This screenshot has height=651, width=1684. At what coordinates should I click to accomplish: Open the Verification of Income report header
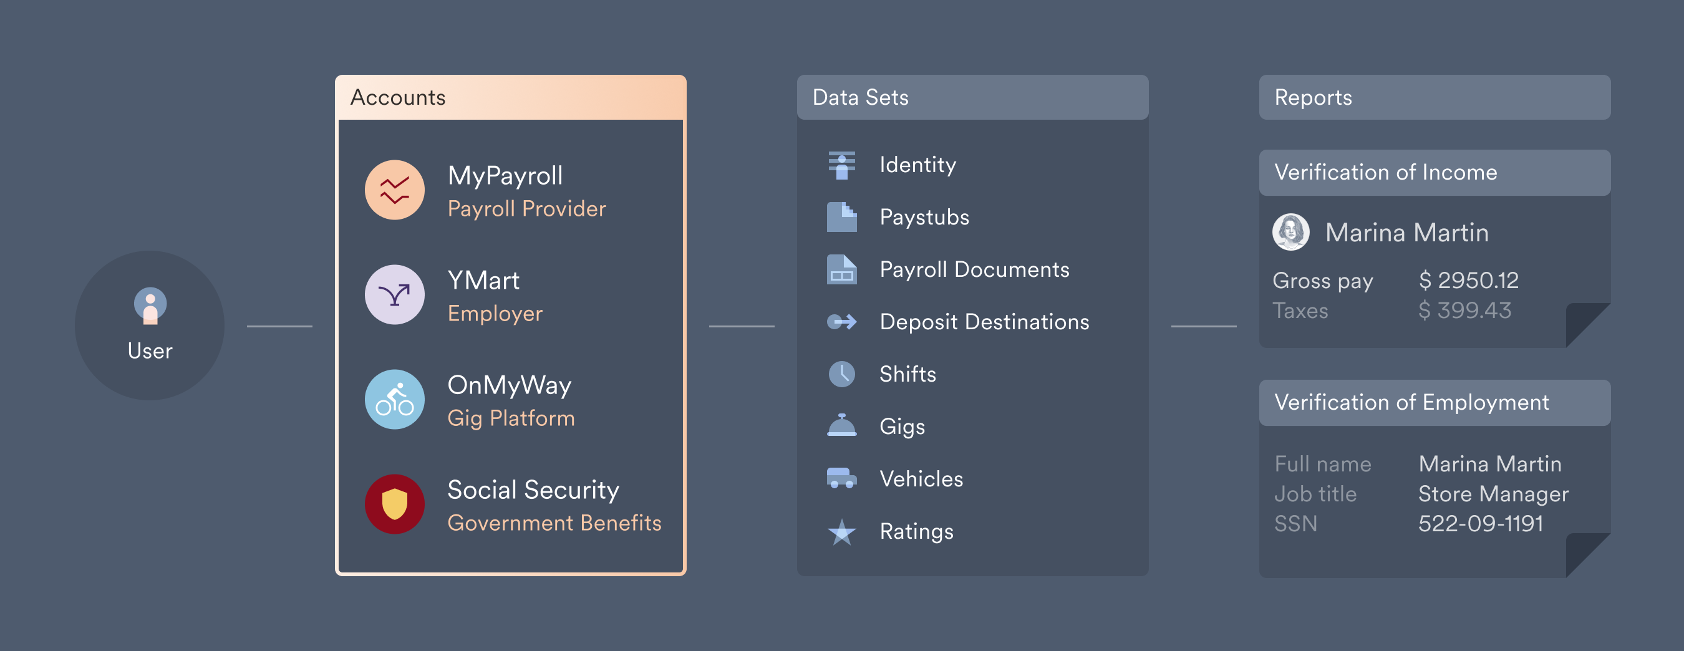1435,173
